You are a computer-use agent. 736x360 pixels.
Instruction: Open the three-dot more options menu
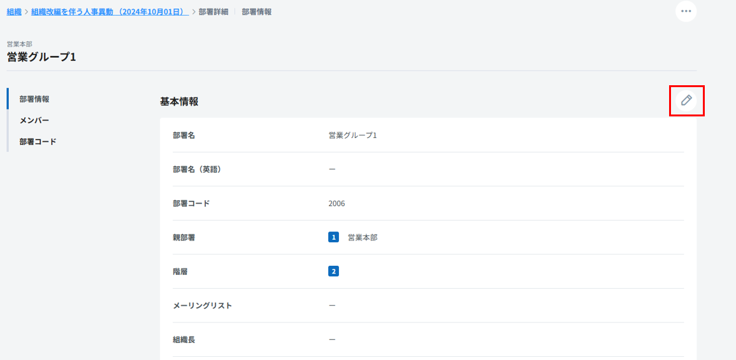(686, 11)
